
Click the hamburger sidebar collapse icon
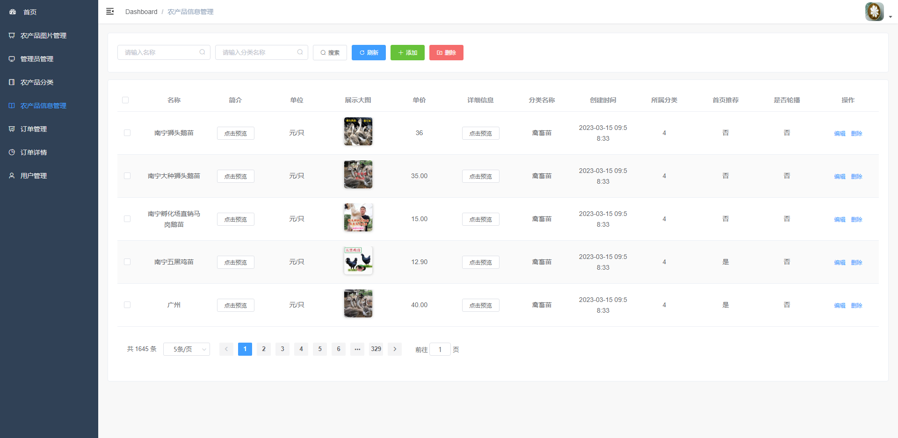click(x=110, y=12)
